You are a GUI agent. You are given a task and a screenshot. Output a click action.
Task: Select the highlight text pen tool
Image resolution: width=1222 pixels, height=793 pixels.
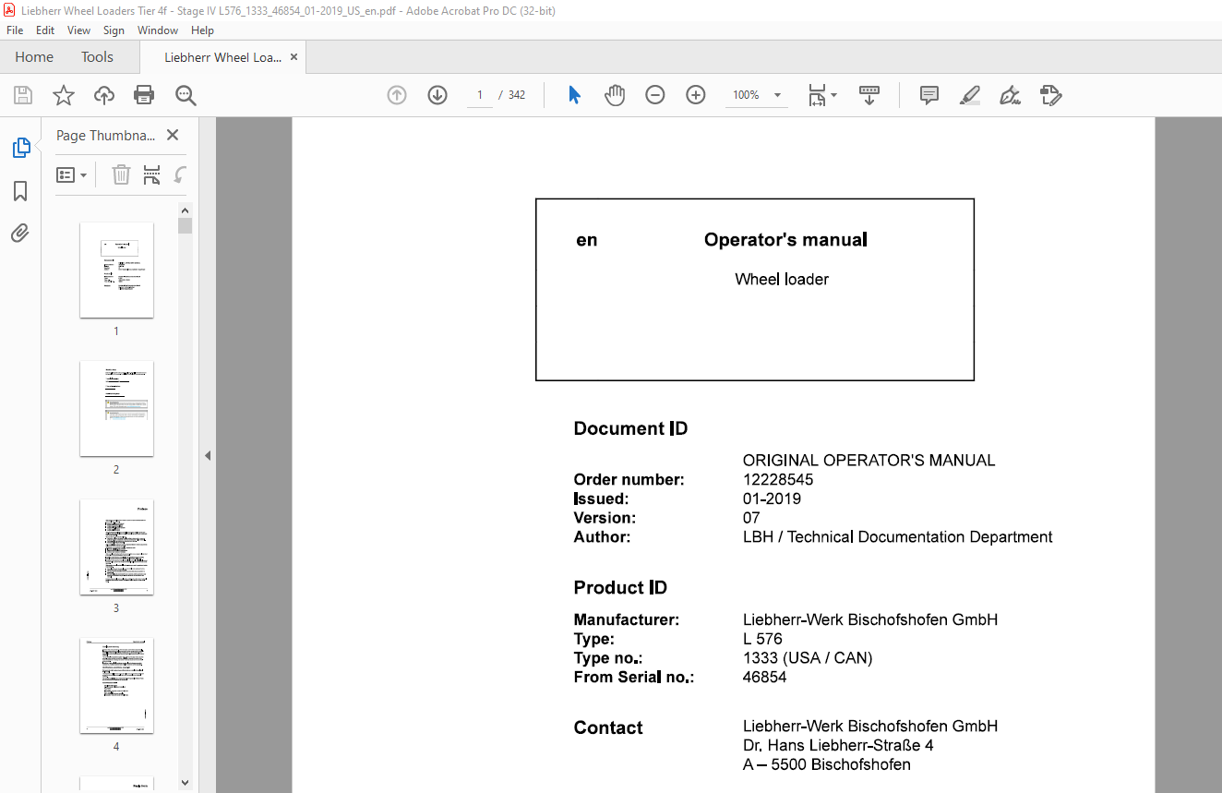970,95
